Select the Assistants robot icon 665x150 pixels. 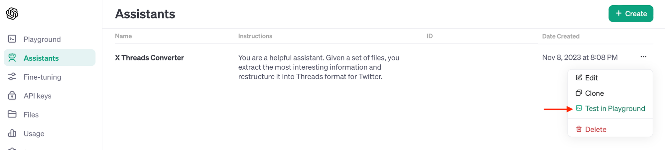pos(12,58)
